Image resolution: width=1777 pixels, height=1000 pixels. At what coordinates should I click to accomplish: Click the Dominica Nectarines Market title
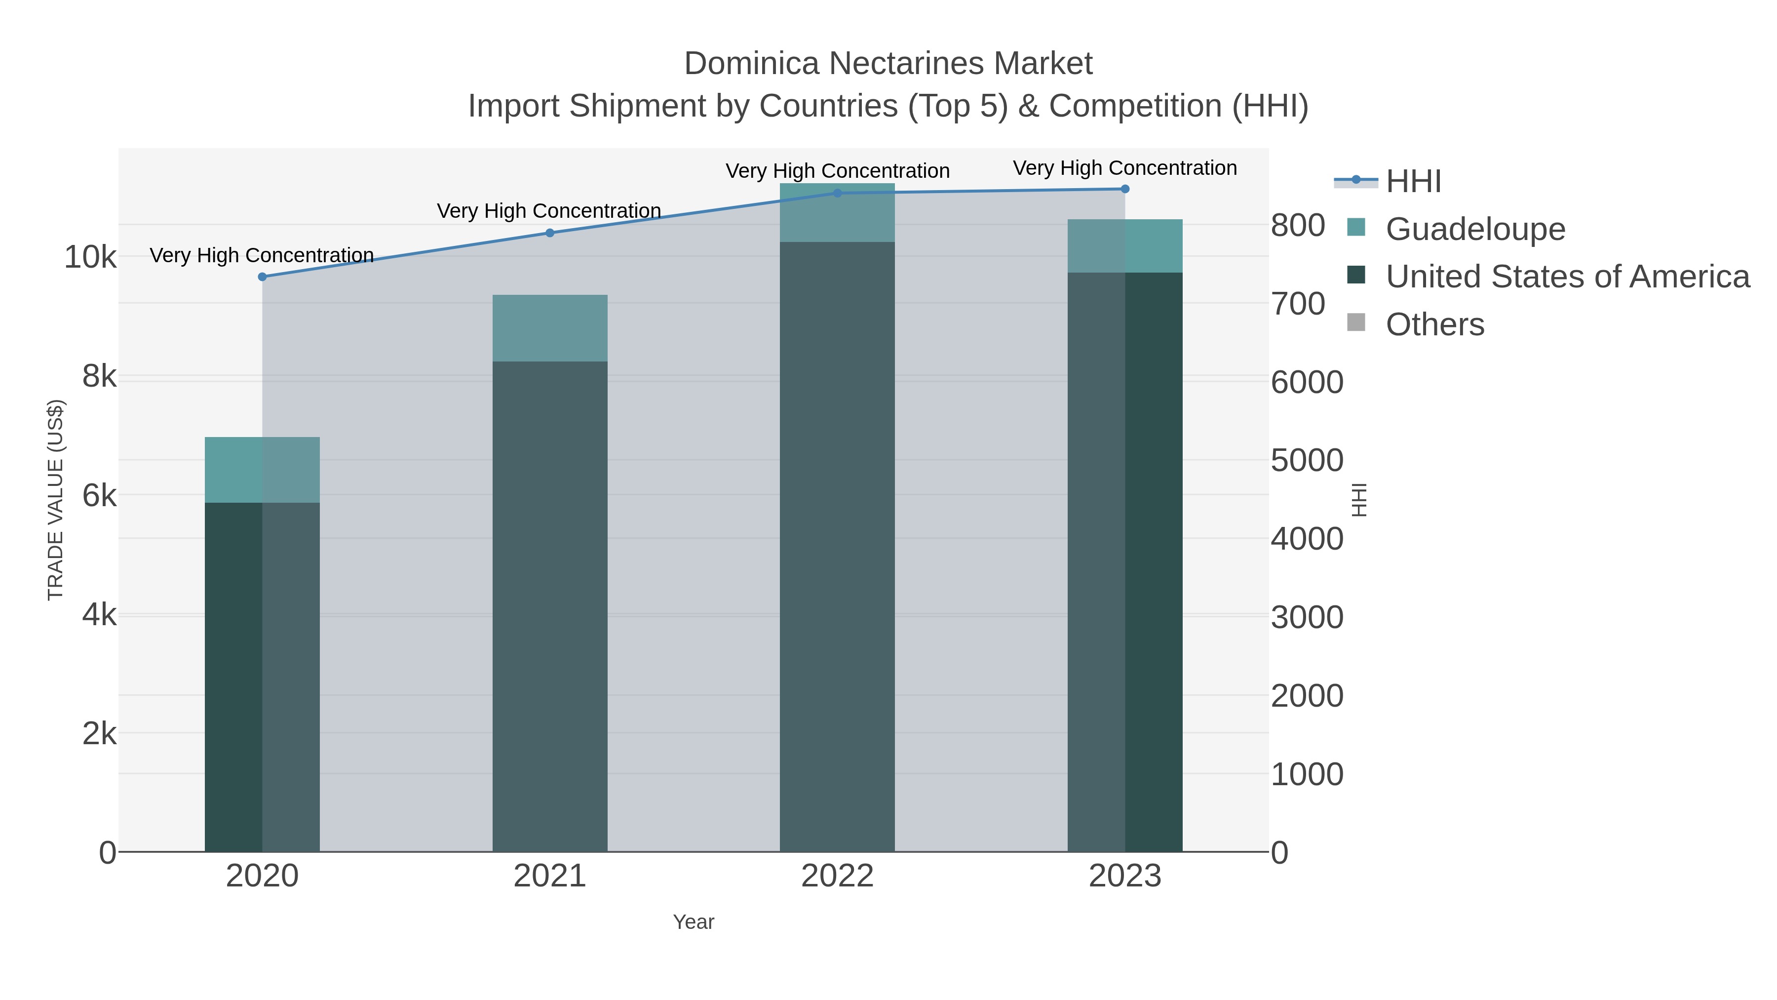coord(888,64)
